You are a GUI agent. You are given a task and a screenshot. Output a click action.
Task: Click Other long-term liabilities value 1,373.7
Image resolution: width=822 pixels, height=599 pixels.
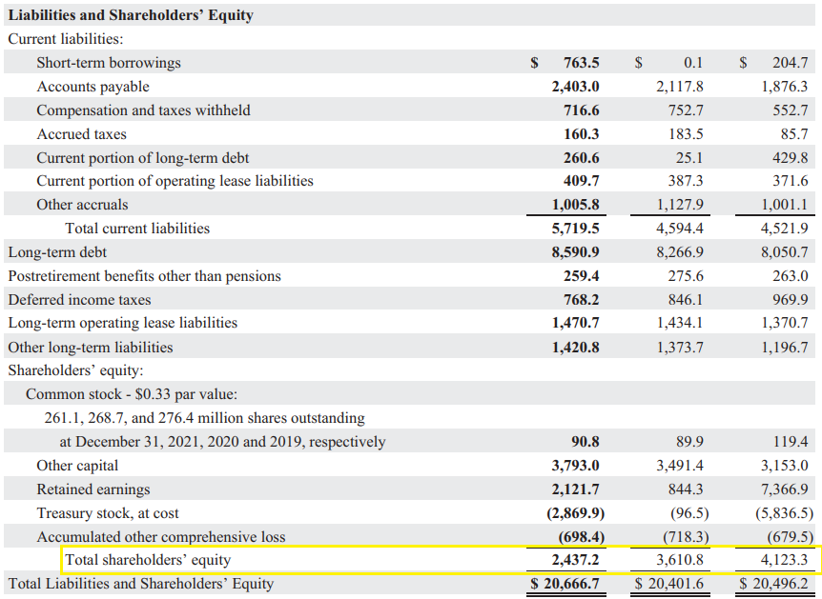point(680,347)
